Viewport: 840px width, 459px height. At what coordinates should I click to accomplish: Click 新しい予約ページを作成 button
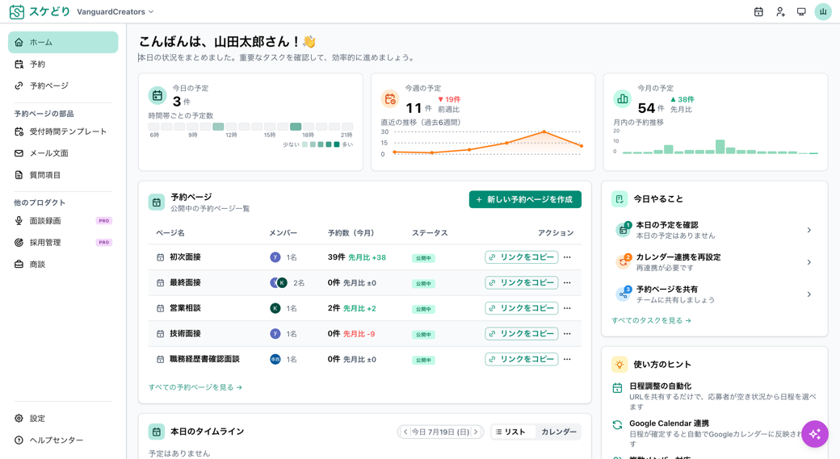[525, 199]
